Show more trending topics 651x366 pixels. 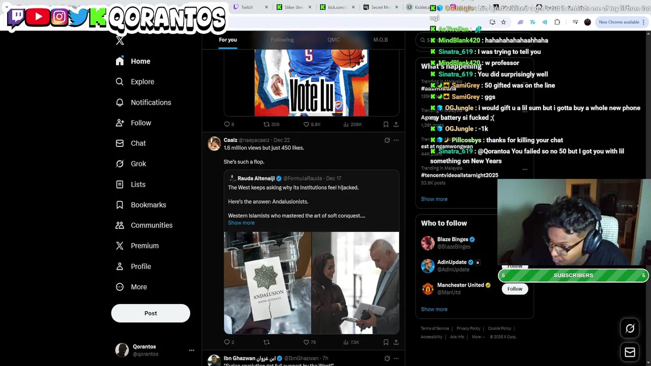click(x=434, y=199)
